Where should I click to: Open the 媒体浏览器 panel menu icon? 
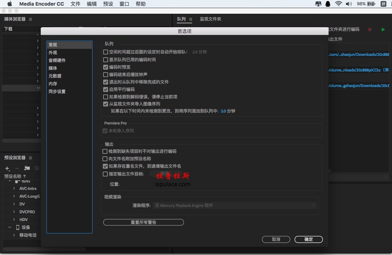pos(30,19)
